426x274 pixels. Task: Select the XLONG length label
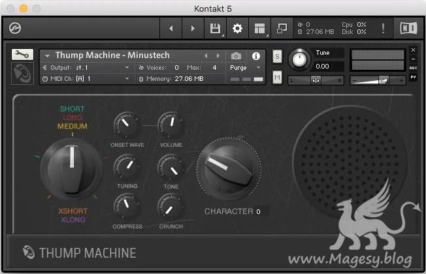click(73, 219)
